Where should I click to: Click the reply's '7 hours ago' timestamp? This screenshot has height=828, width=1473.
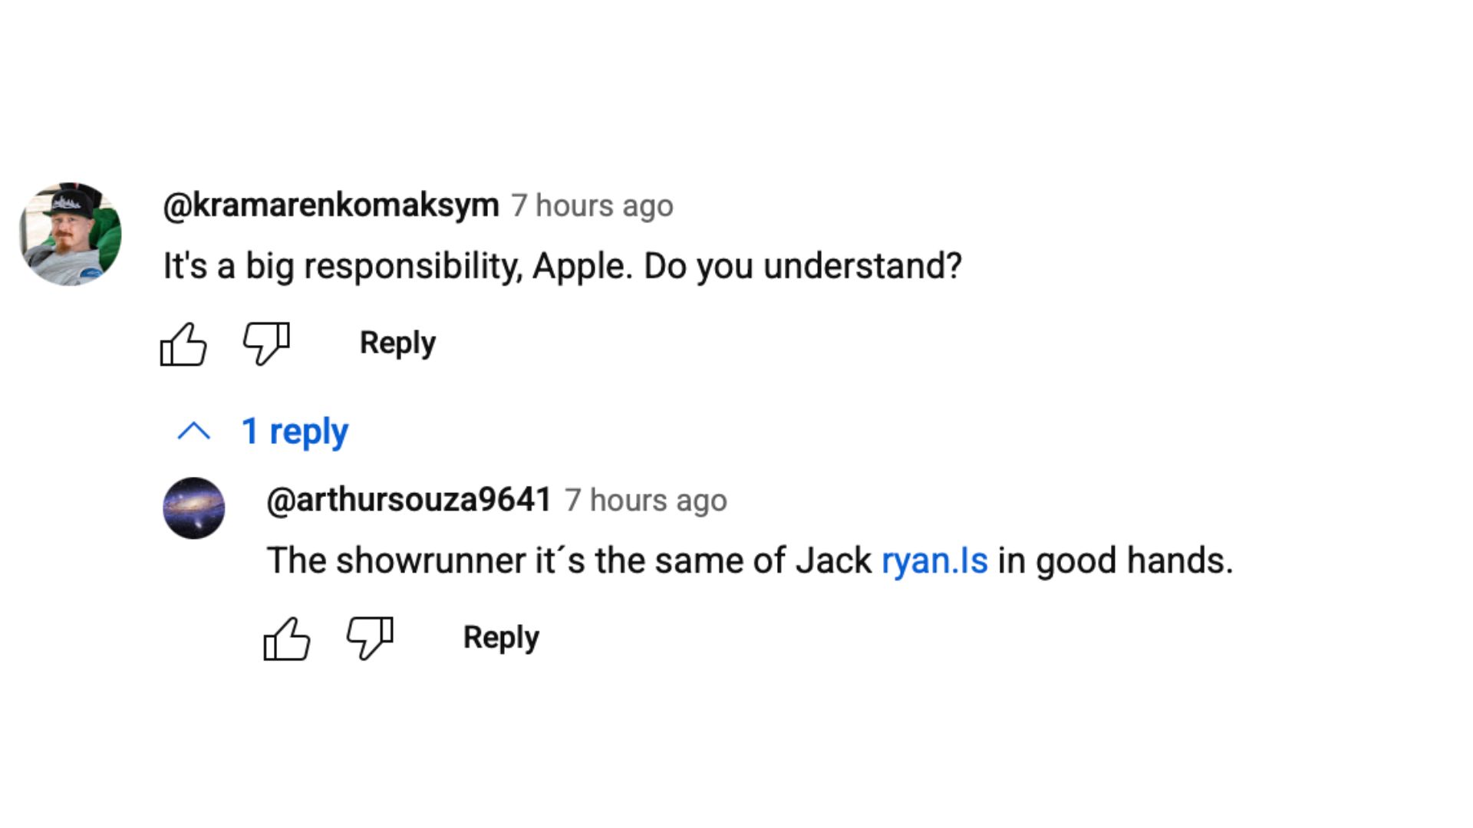point(646,501)
